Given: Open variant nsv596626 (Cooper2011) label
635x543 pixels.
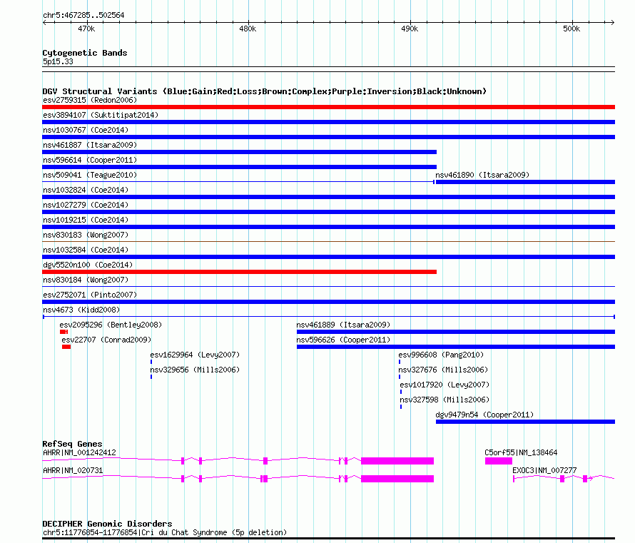Looking at the screenshot, I should coord(343,340).
